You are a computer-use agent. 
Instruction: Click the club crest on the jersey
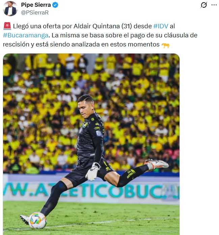tap(85, 125)
